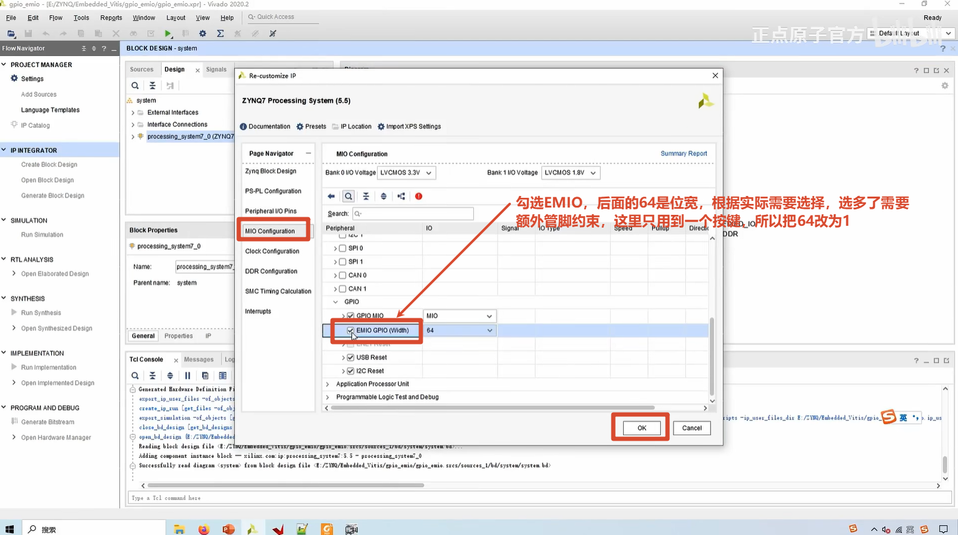
Task: Open the Reports menu
Action: pyautogui.click(x=111, y=18)
